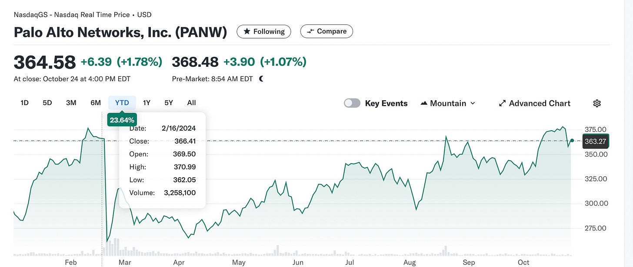The image size is (633, 267).
Task: Click the 300.00 y-axis label
Action: point(596,203)
